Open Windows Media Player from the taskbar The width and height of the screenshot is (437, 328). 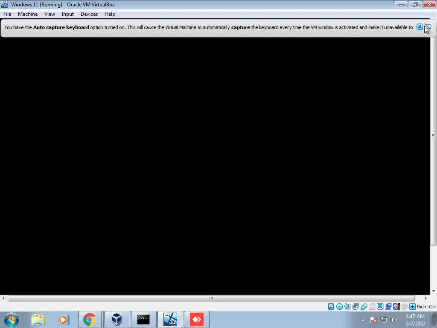pyautogui.click(x=64, y=319)
